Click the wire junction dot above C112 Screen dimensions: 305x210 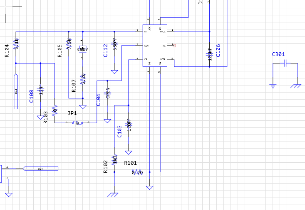coord(114,32)
